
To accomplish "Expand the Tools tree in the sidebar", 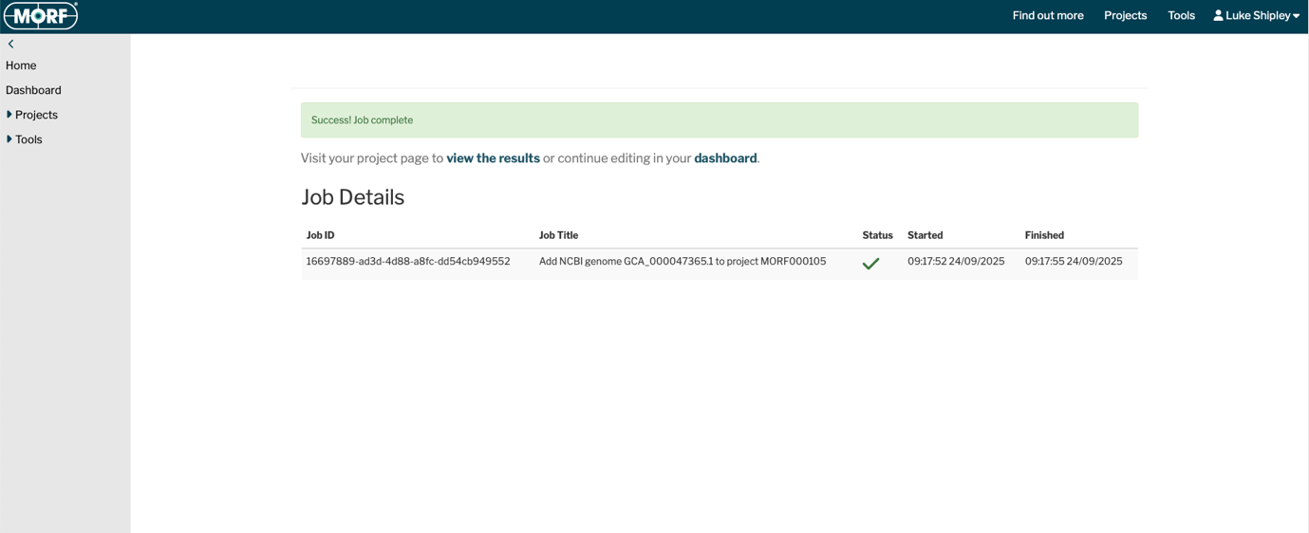I will (9, 139).
